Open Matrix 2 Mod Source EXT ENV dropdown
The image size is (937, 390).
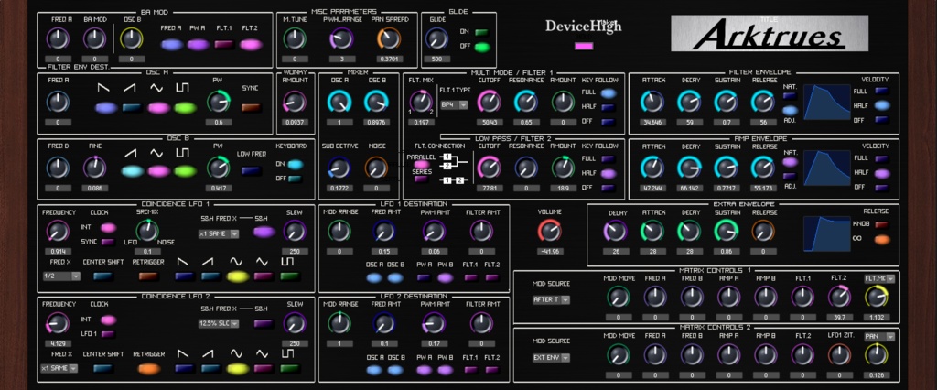coord(552,358)
